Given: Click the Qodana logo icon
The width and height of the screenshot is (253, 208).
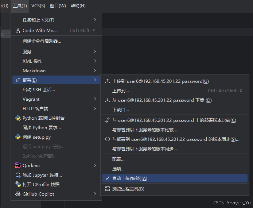Looking at the screenshot, I should [18, 165].
